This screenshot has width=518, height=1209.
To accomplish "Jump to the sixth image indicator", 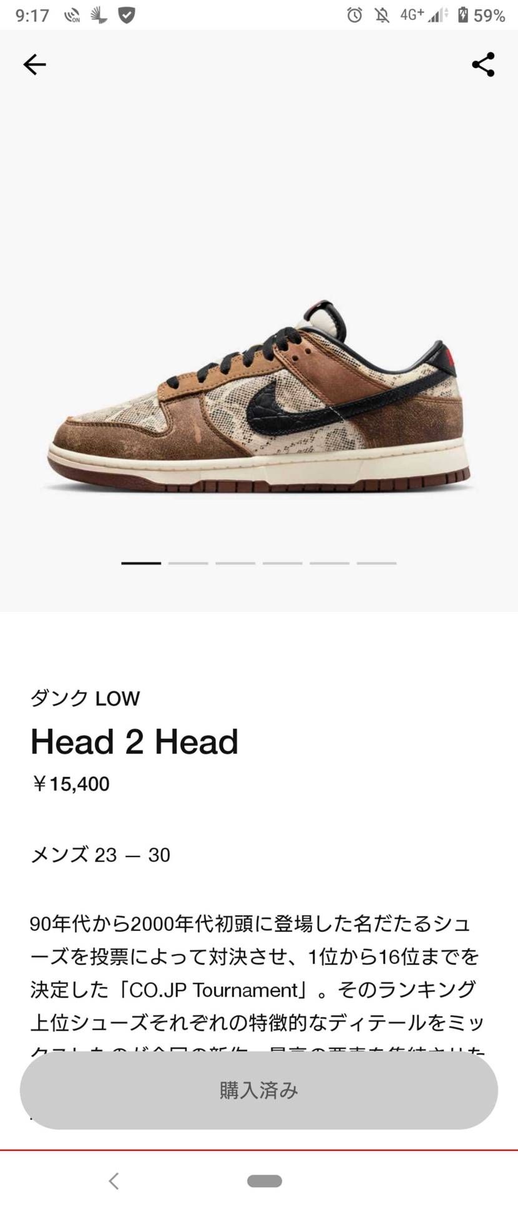I will click(376, 563).
